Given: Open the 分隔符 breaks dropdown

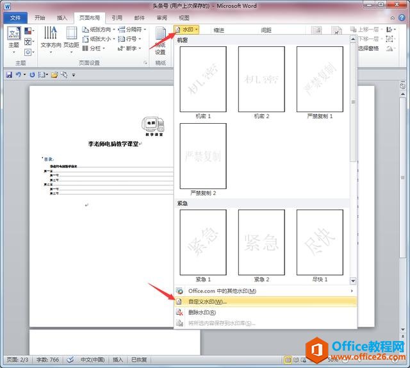Looking at the screenshot, I should [x=132, y=29].
